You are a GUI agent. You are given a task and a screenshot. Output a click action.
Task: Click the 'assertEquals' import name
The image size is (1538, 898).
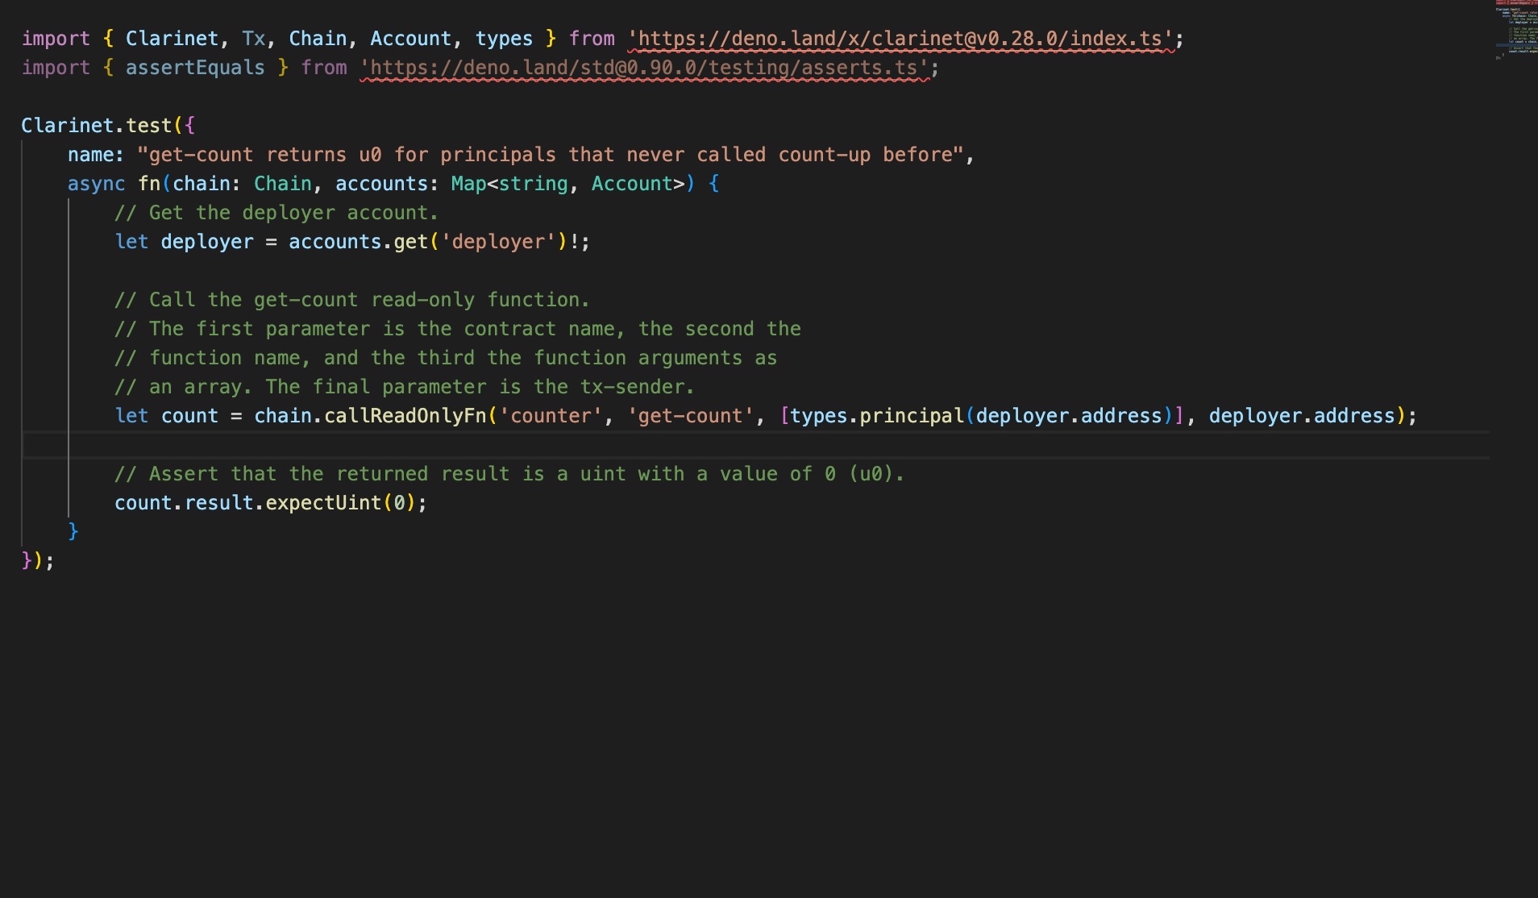click(x=195, y=68)
